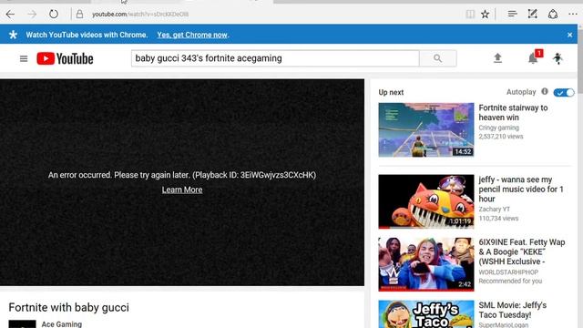Click the upload video arrow icon
583x328 pixels.
point(497,58)
